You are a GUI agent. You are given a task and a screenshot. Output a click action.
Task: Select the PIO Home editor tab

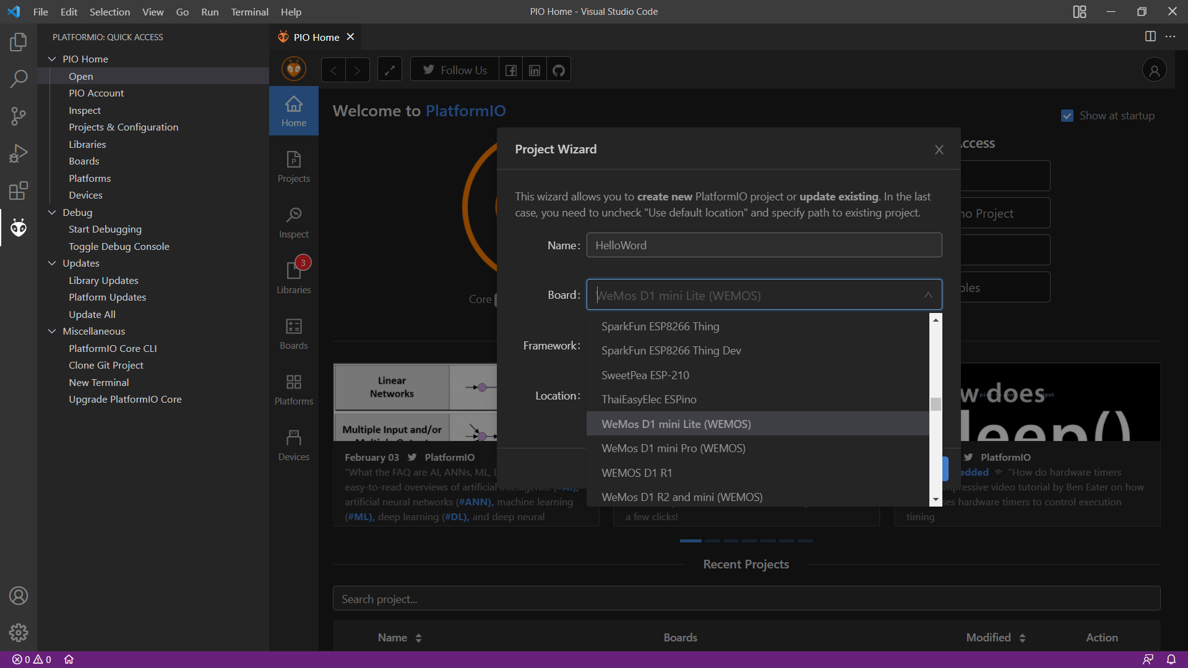316,37
